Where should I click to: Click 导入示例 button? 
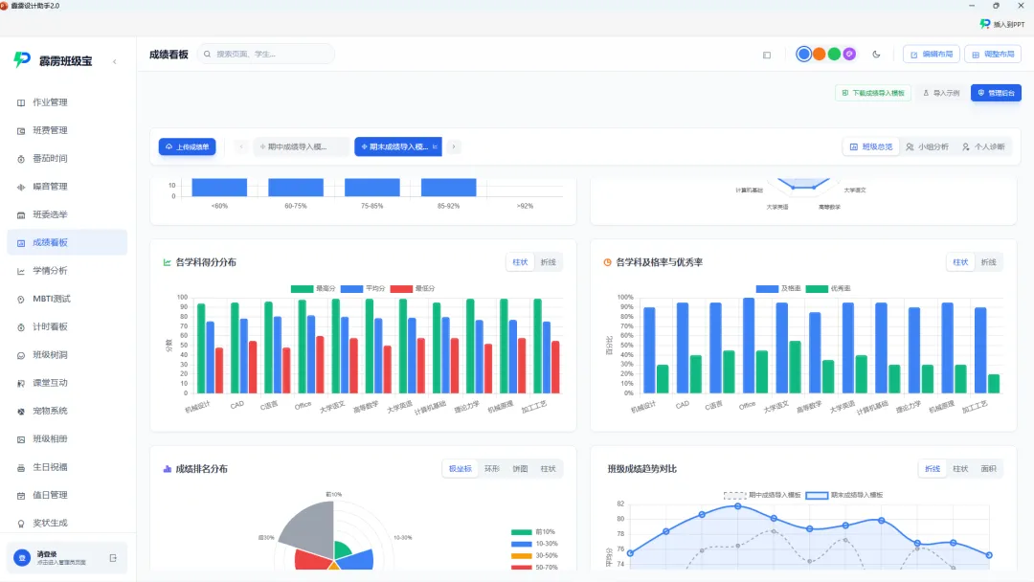click(941, 93)
